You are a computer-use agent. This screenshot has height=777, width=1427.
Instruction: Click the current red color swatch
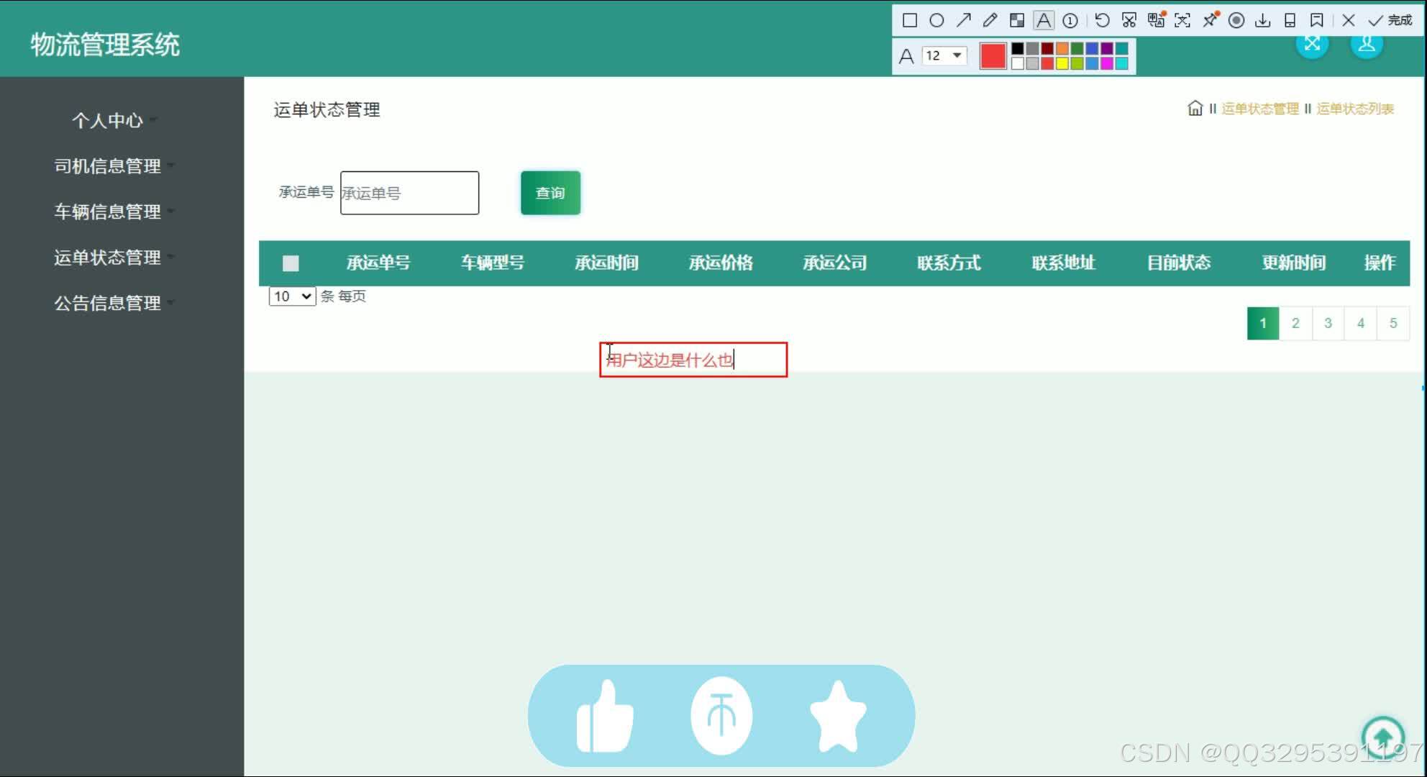[x=993, y=56]
